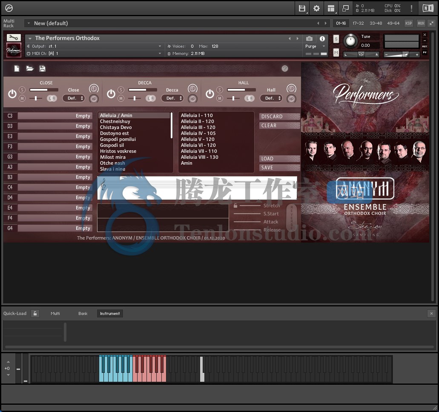
Task: Go to previous instrument arrow in header
Action: click(290, 39)
